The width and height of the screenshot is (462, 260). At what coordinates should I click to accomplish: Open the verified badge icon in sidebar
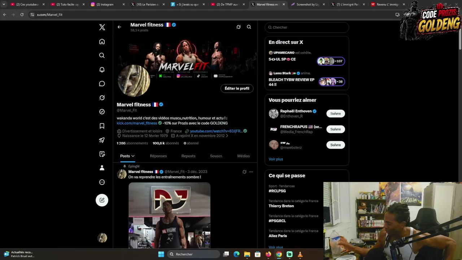click(102, 112)
